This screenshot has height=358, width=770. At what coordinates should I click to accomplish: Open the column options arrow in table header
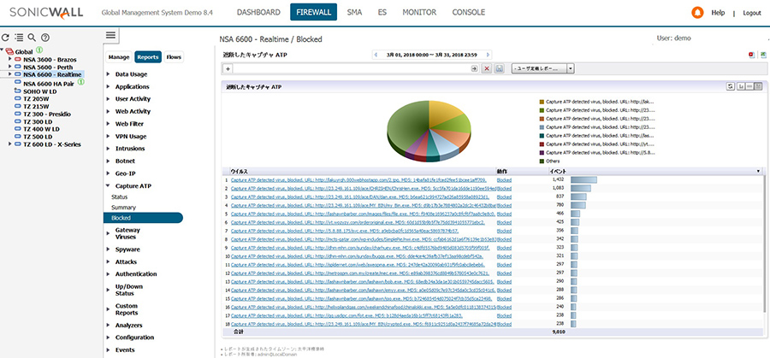point(758,171)
